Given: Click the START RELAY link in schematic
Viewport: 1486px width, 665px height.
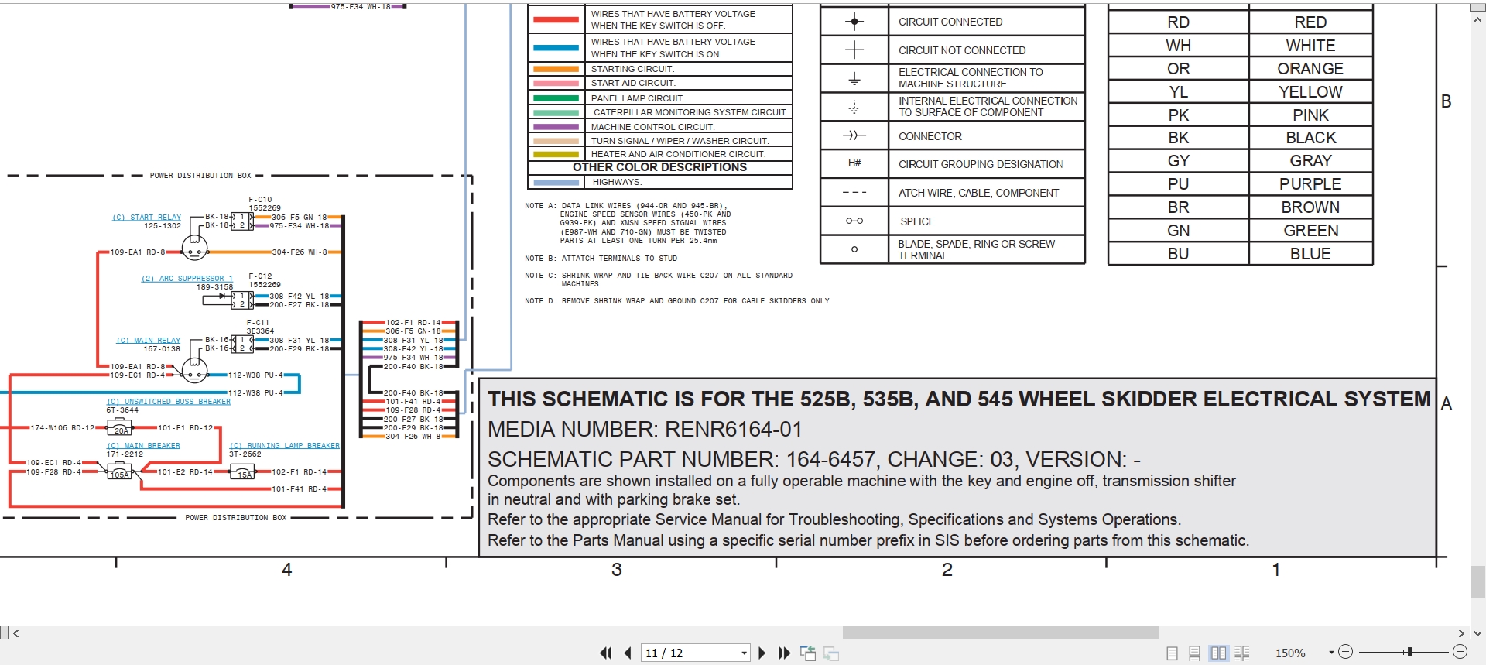Looking at the screenshot, I should 147,218.
